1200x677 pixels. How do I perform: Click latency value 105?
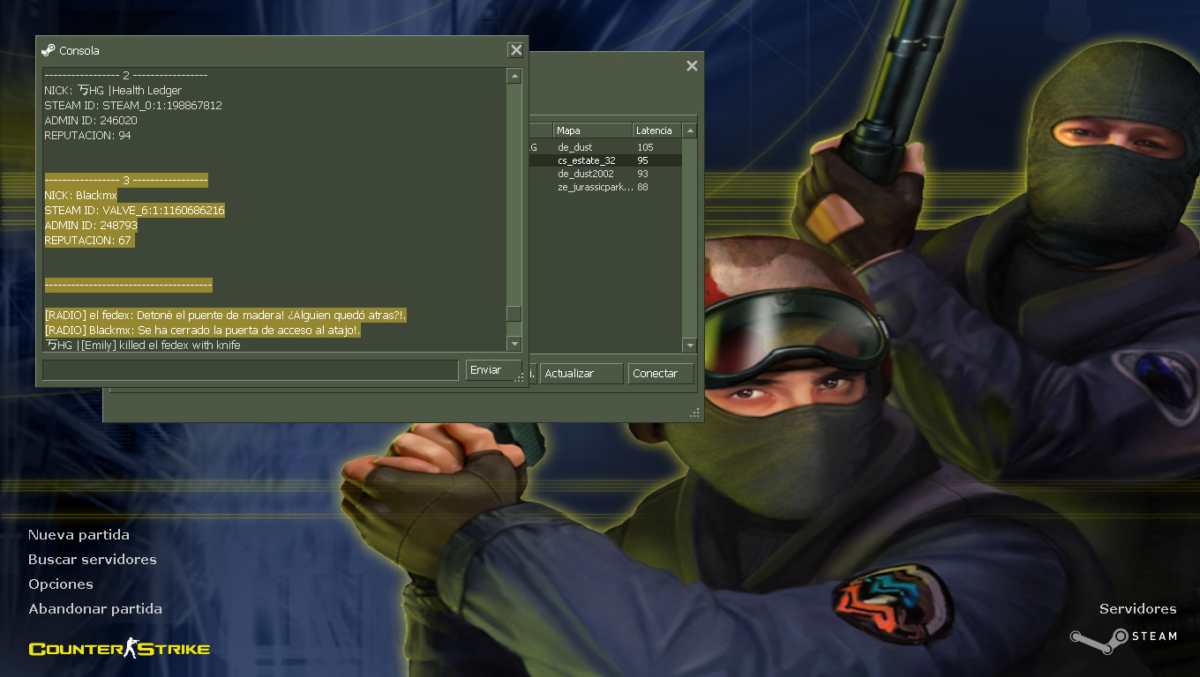pos(645,147)
